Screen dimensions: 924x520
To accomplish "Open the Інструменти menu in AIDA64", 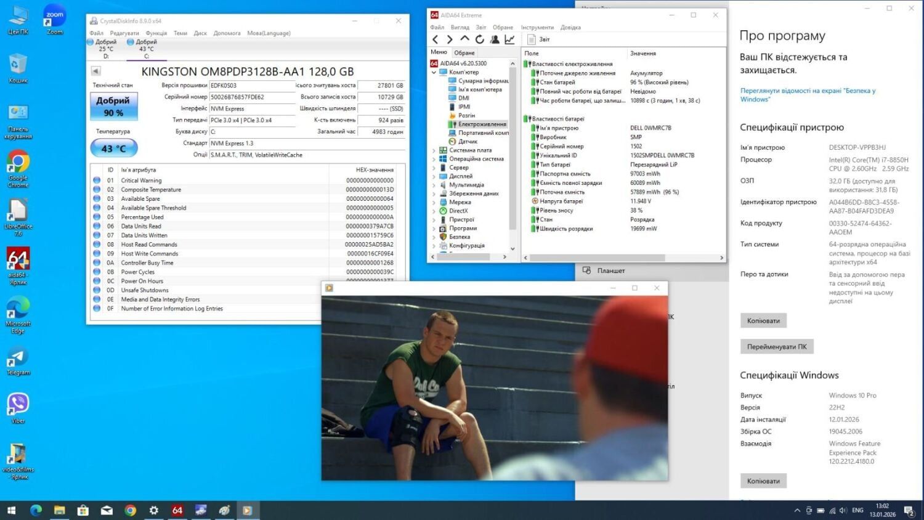I will click(x=537, y=27).
